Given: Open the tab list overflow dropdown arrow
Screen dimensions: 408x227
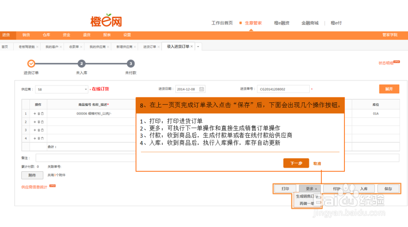Looking at the screenshot, I should 198,46.
